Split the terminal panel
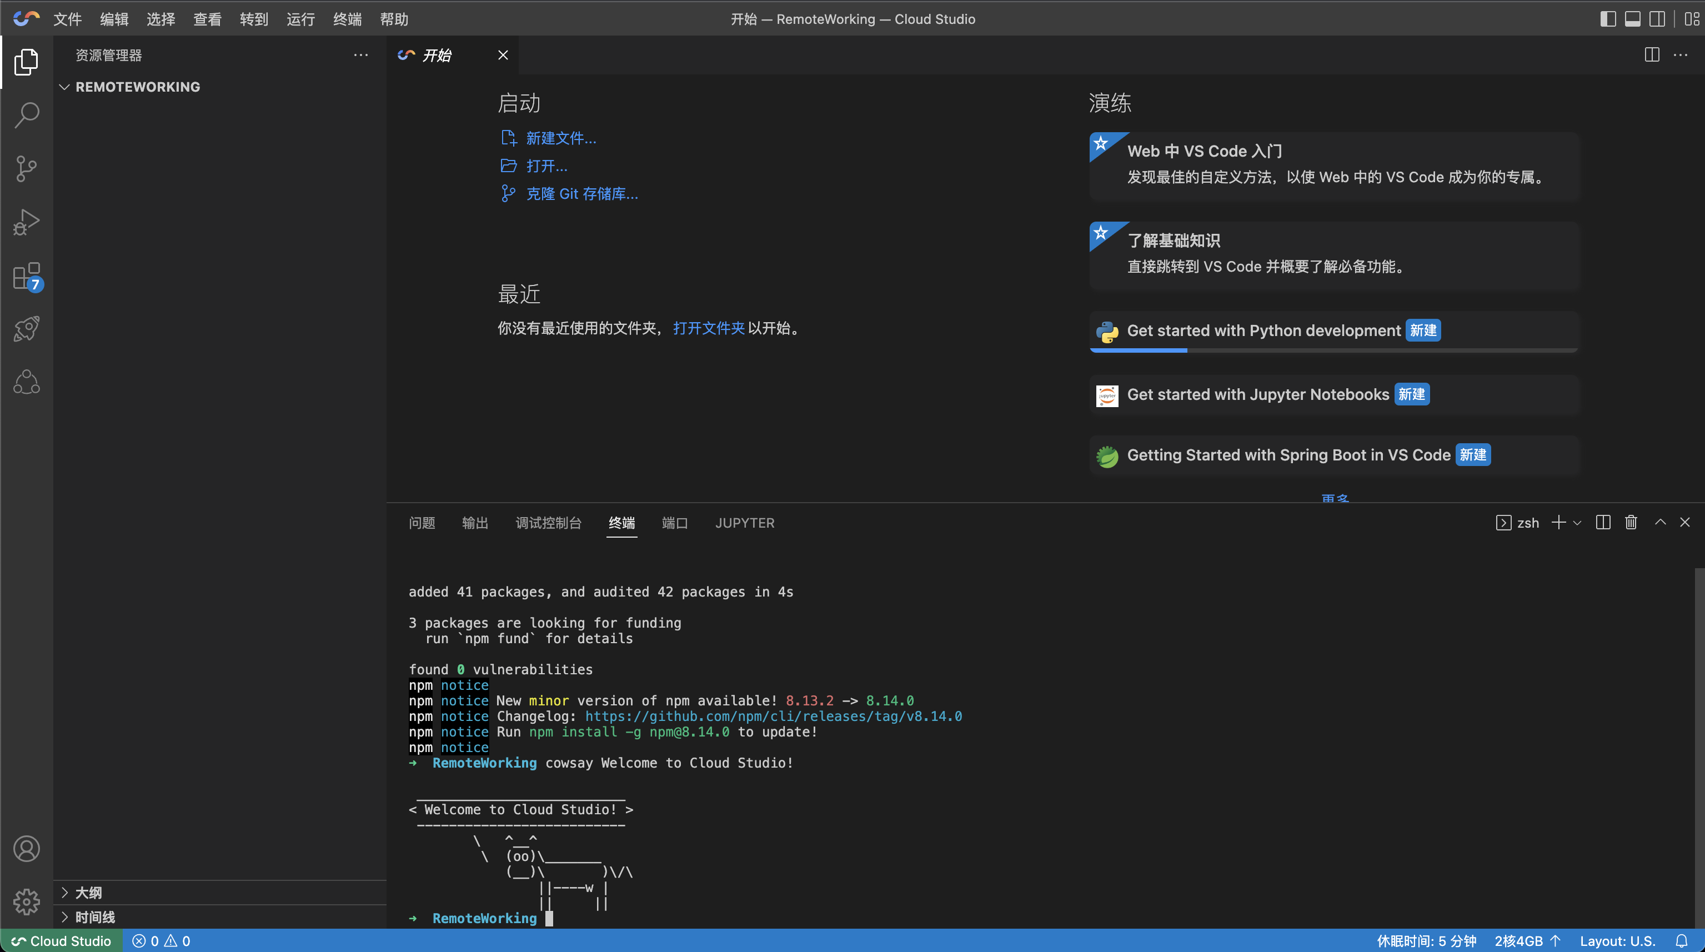Viewport: 1705px width, 952px height. tap(1603, 522)
